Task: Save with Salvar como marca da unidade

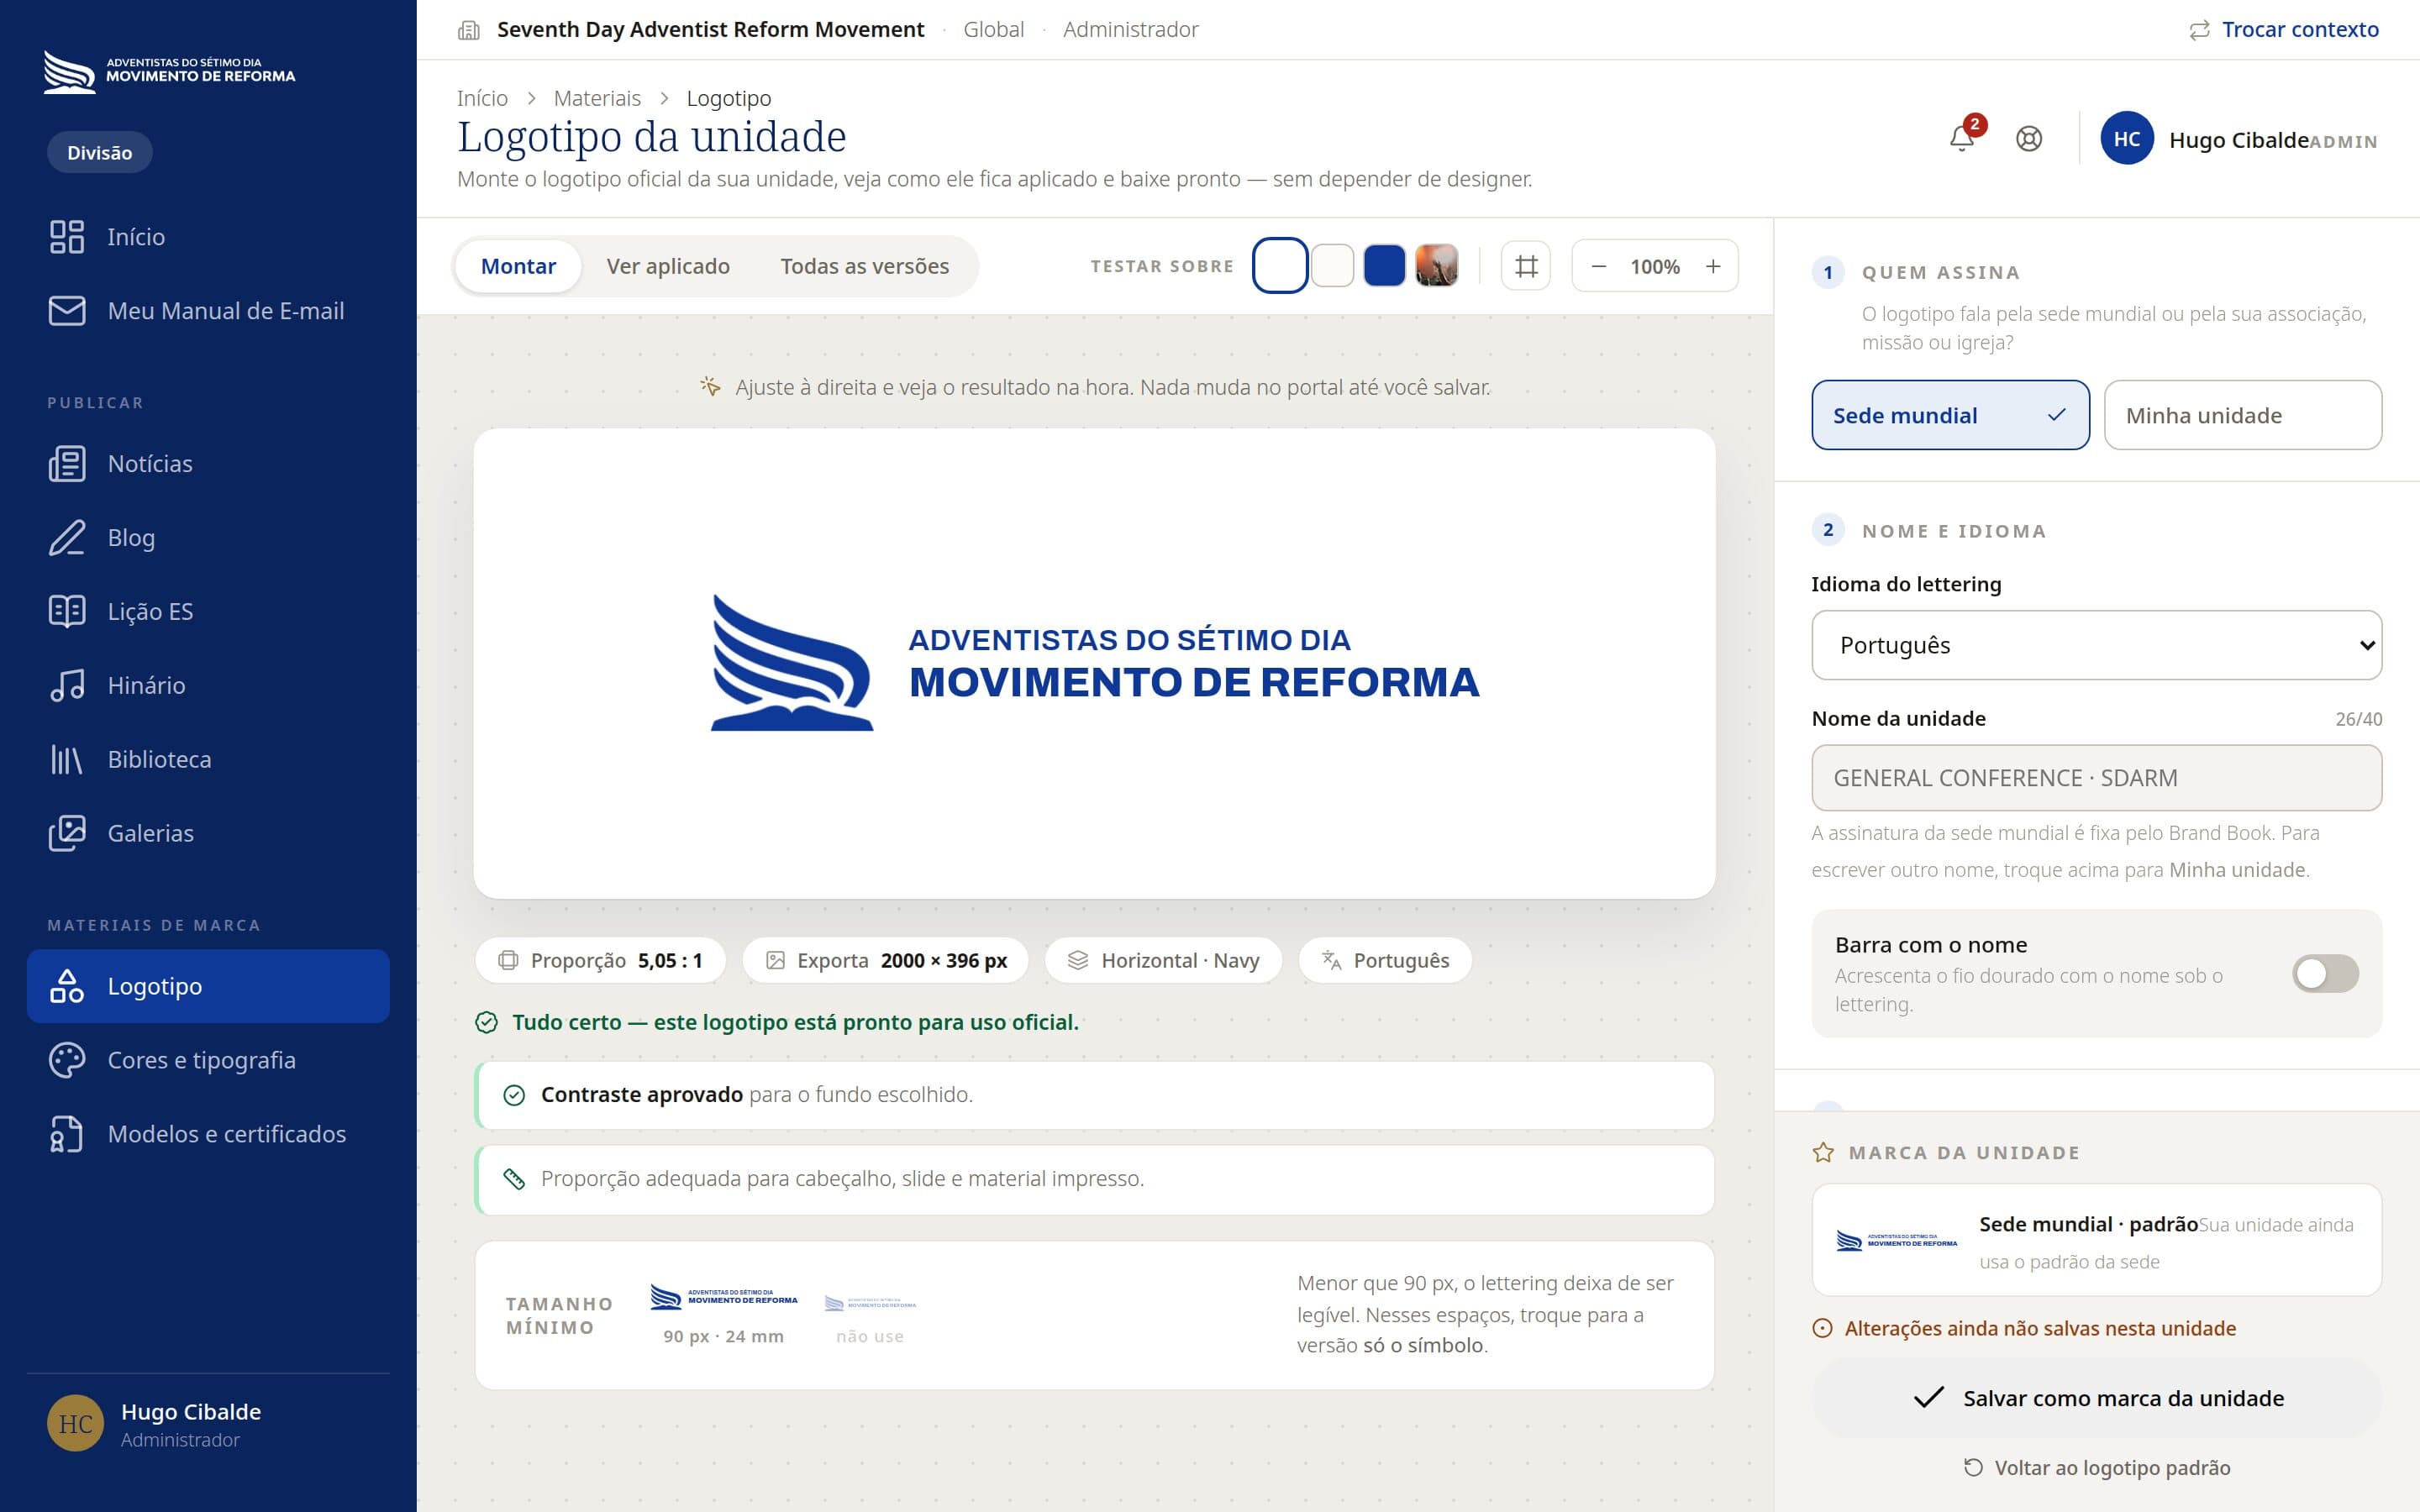Action: [2096, 1398]
